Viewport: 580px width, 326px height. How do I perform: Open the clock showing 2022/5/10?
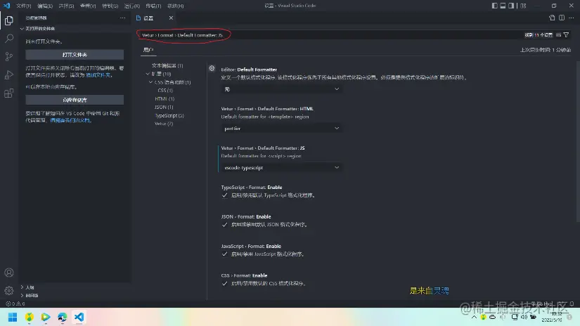point(551,317)
